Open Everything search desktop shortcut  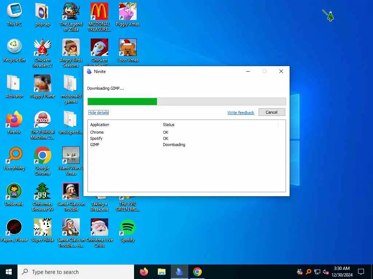point(14,158)
